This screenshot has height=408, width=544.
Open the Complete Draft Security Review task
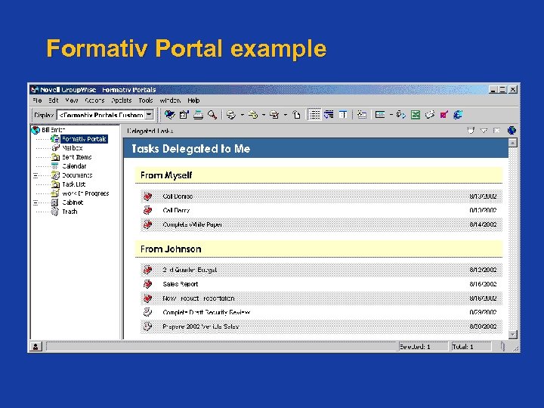click(x=206, y=312)
